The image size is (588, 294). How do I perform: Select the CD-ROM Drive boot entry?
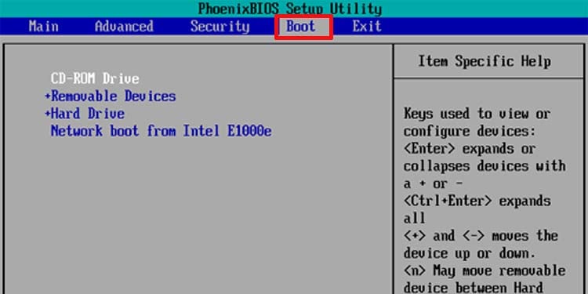95,78
